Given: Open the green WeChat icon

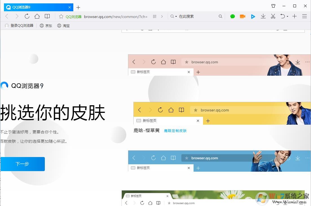Looking at the screenshot, I should click(x=233, y=16).
